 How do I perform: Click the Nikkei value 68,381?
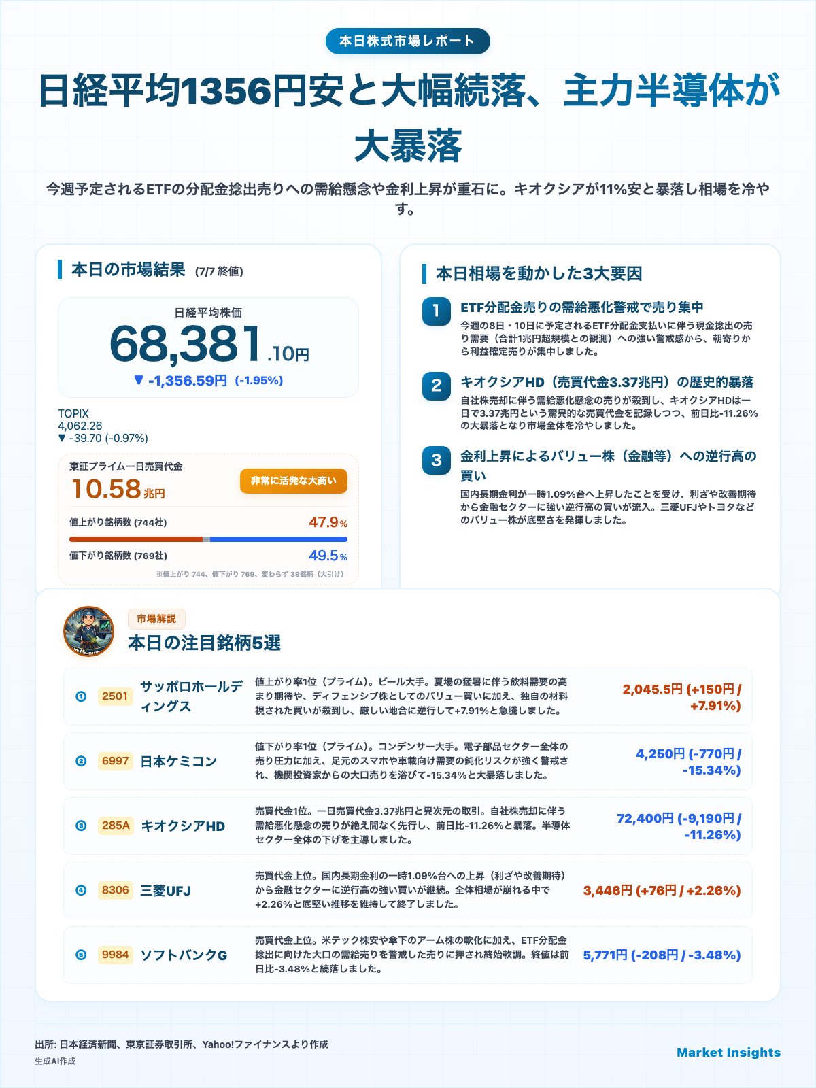point(186,343)
